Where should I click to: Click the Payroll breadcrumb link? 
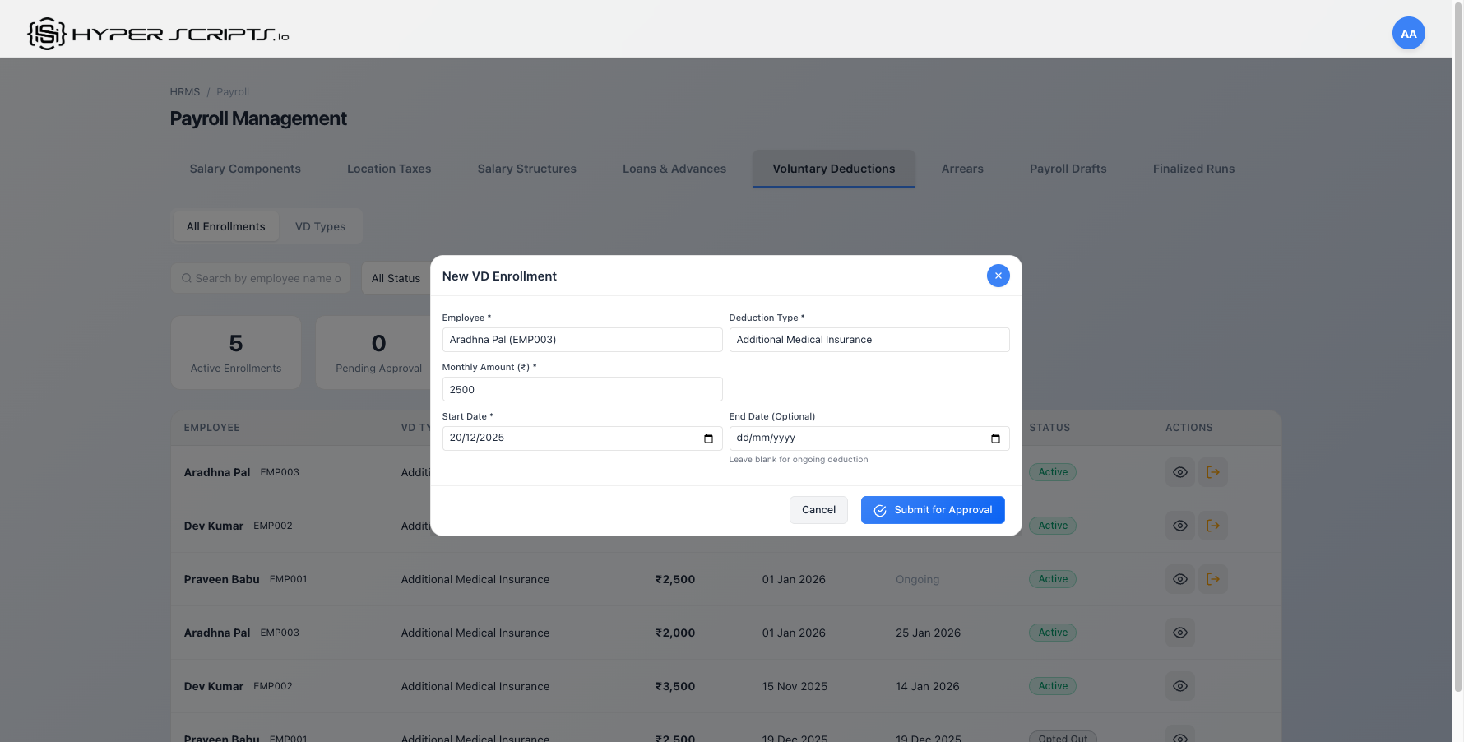click(x=233, y=91)
